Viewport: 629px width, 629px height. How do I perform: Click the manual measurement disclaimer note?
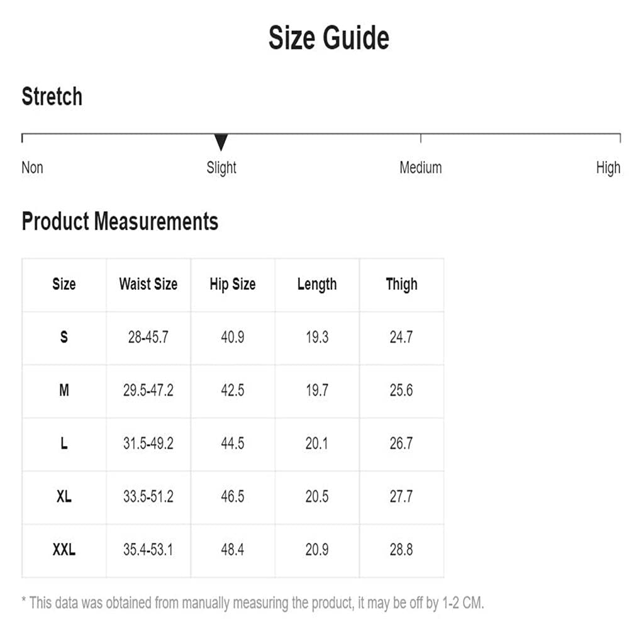[x=253, y=603]
